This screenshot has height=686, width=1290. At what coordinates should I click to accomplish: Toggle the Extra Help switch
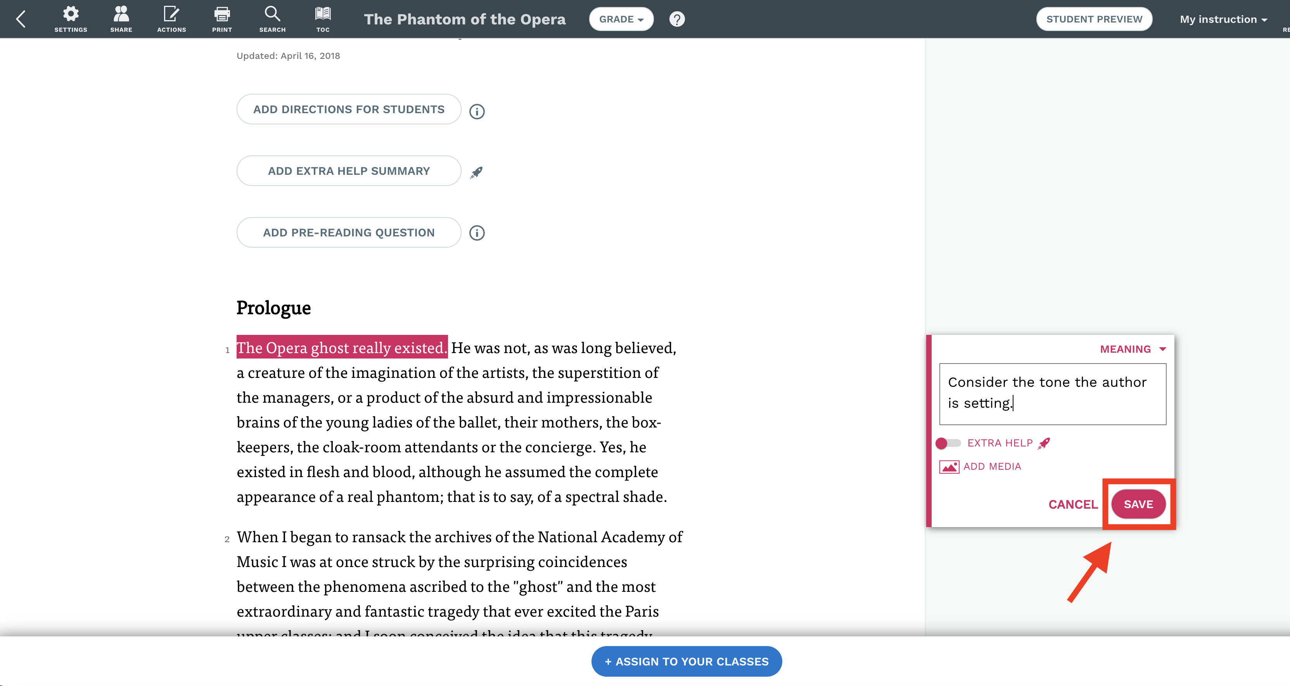click(948, 443)
